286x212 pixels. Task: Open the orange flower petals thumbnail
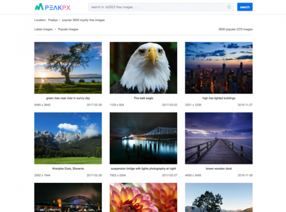[143, 198]
